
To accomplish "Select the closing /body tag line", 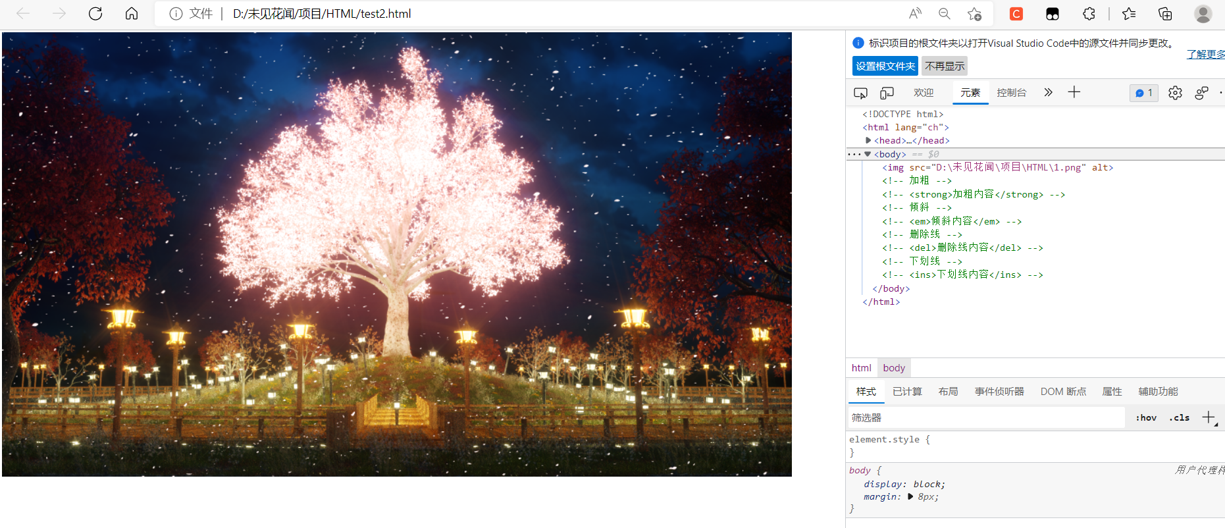I will point(891,288).
